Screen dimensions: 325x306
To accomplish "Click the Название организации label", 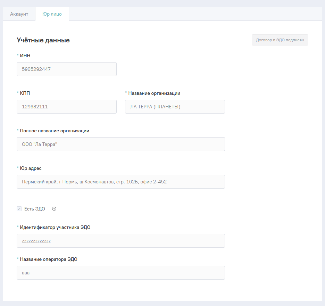I will point(154,93).
